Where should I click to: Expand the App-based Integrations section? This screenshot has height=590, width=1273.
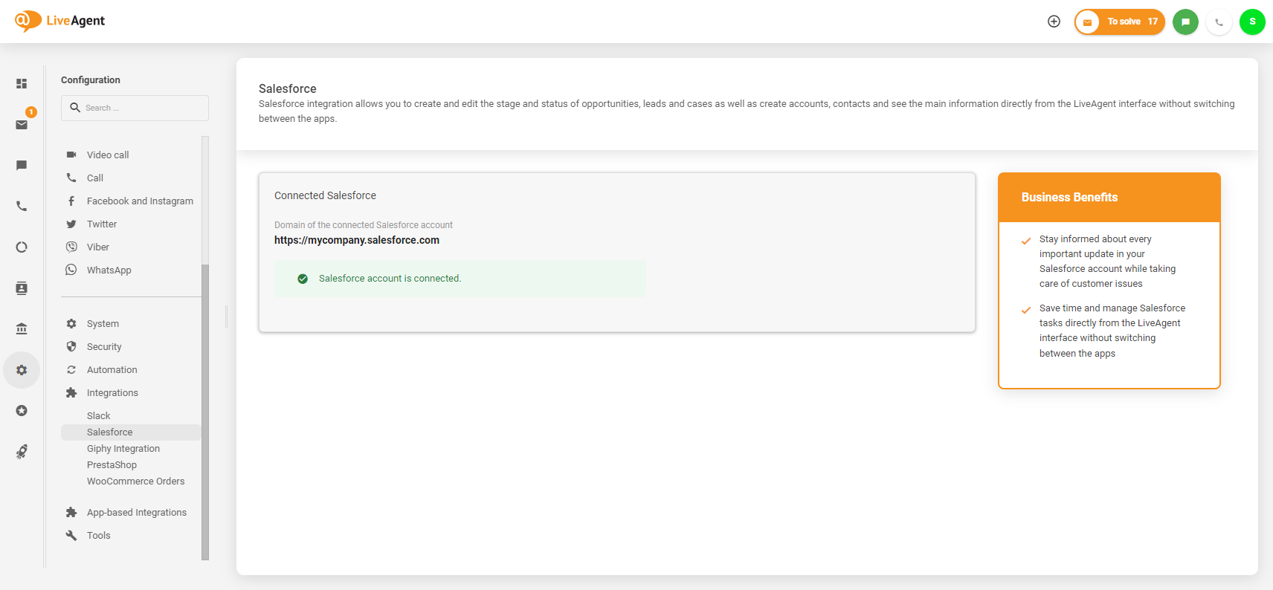(136, 513)
